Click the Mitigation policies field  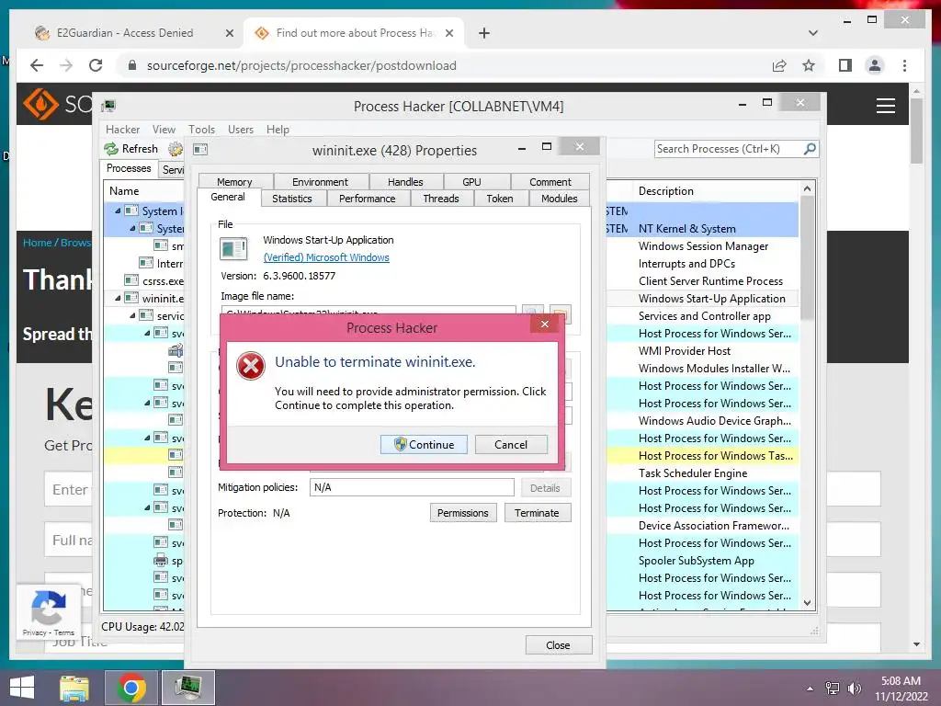pos(412,487)
